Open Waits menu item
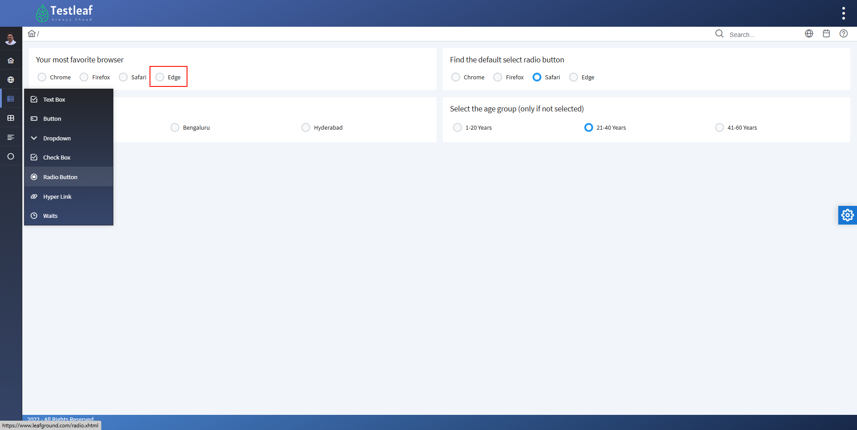 pos(69,216)
